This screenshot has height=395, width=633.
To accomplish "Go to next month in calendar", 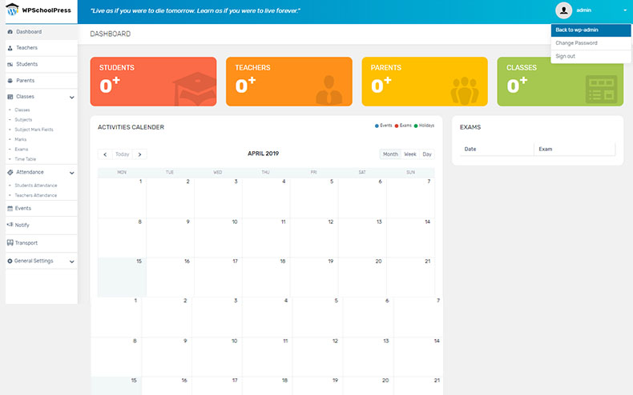I will [x=139, y=154].
